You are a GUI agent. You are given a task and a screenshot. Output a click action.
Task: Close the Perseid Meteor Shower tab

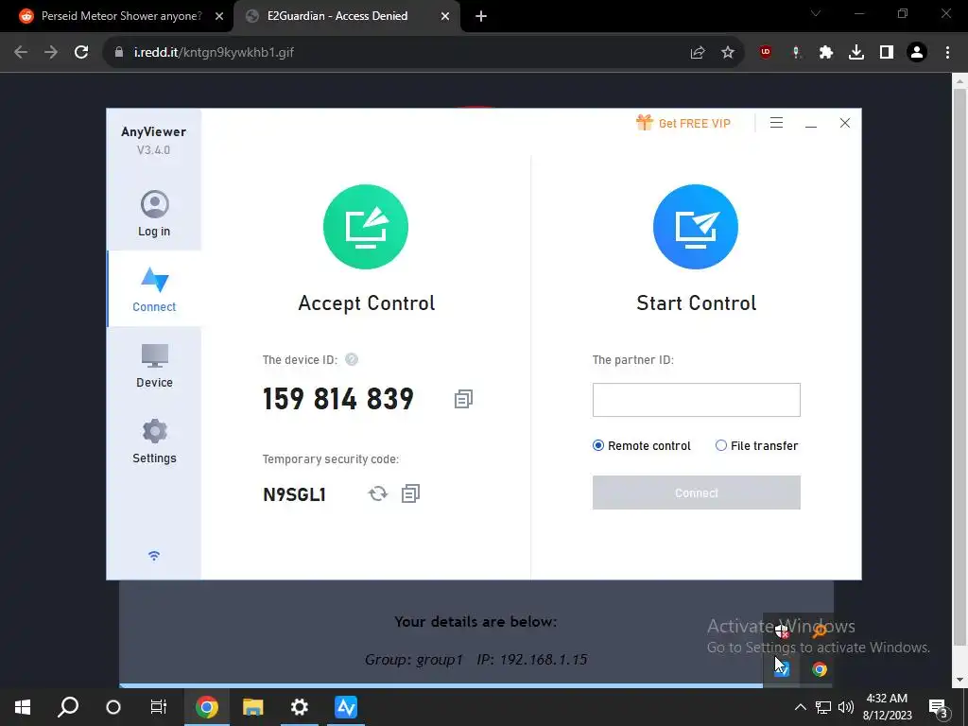tap(219, 16)
